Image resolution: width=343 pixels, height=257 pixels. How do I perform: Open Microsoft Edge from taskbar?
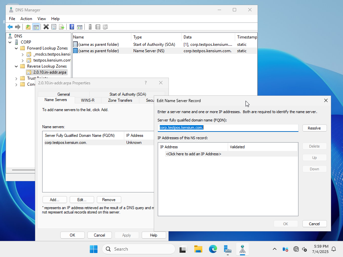pyautogui.click(x=213, y=249)
